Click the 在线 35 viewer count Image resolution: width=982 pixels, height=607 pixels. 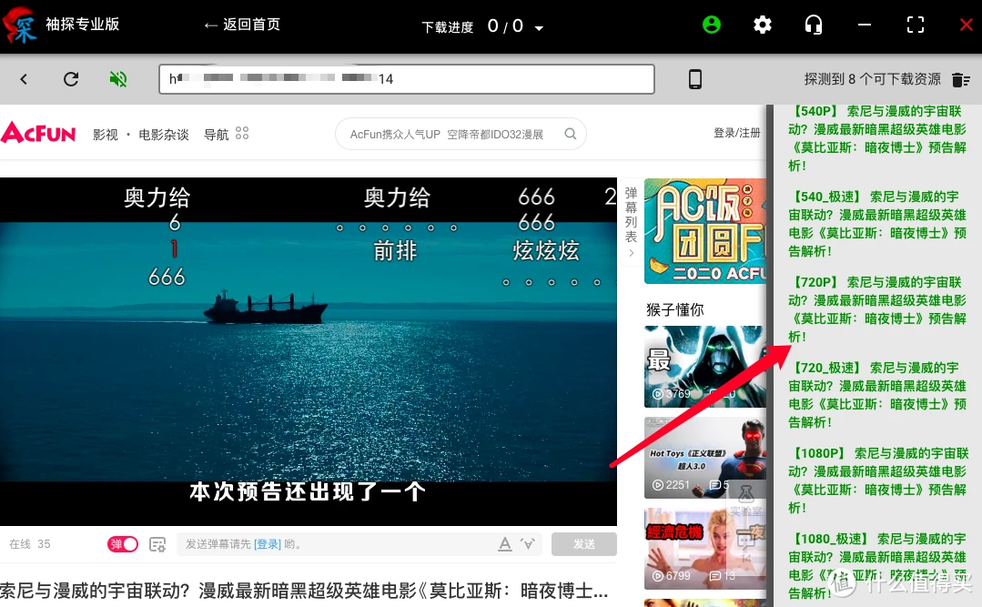click(x=29, y=543)
